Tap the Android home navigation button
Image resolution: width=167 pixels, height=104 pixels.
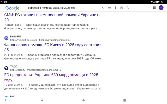click(83, 100)
